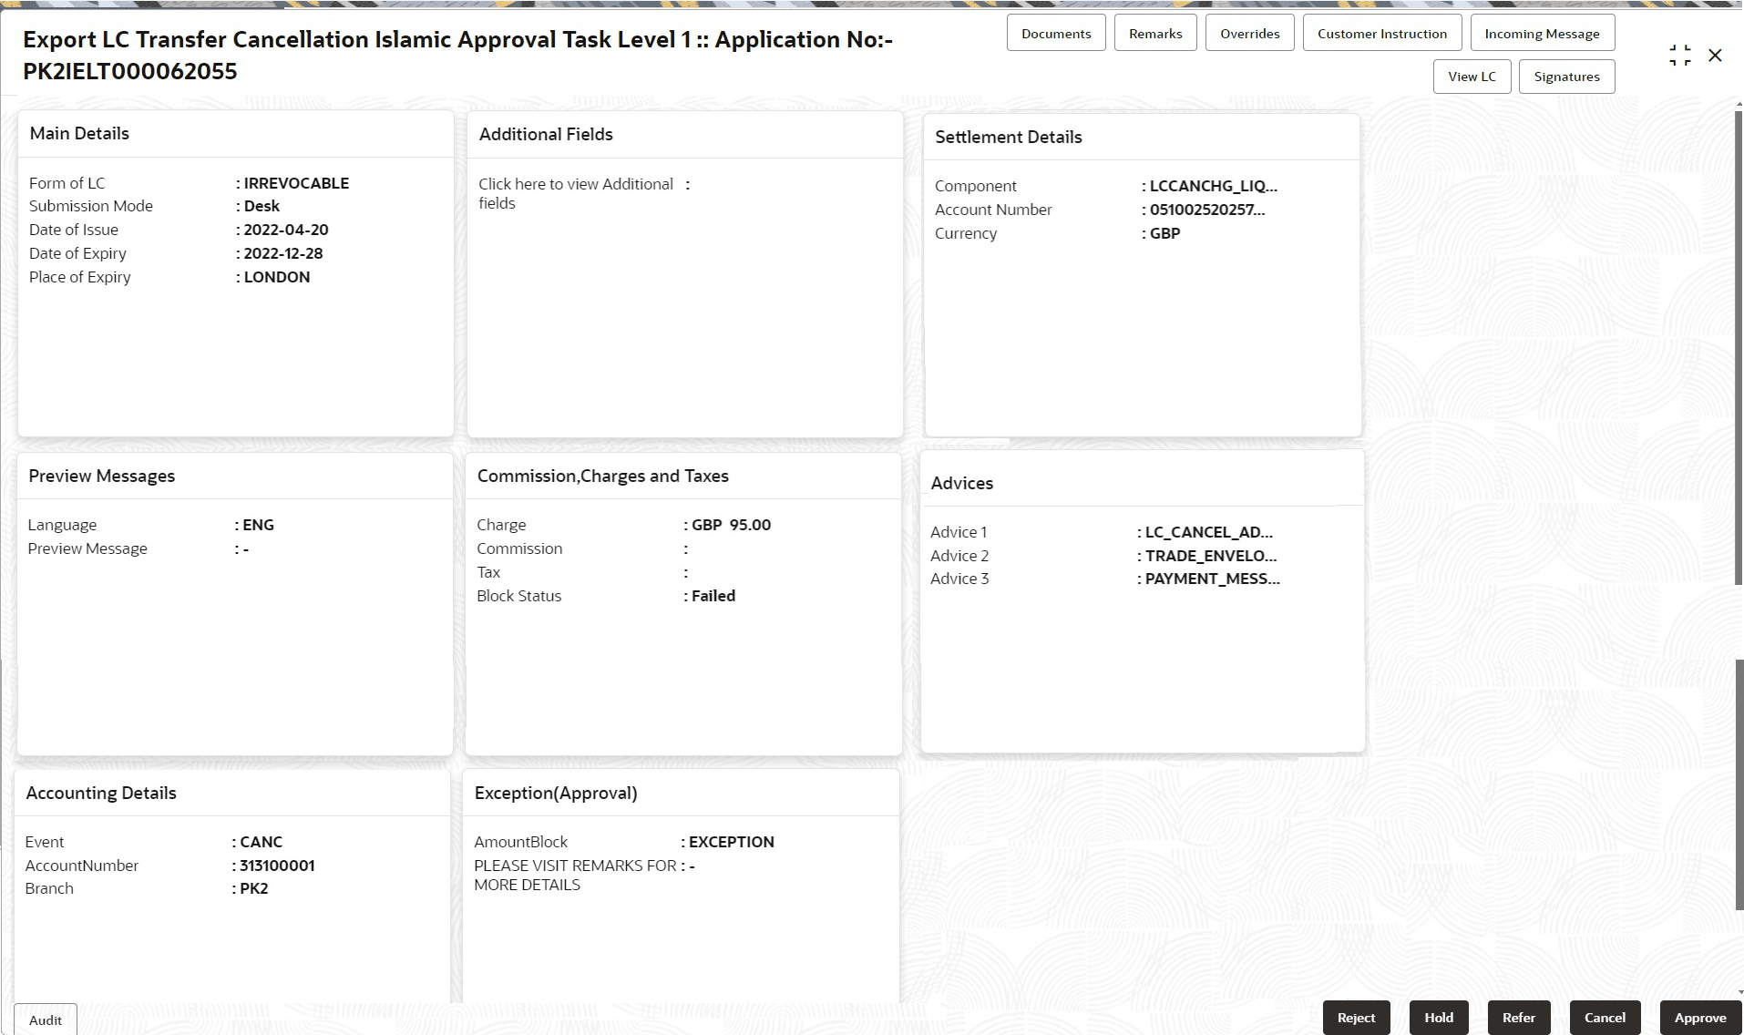This screenshot has height=1035, width=1744.
Task: Check the Incoming Message
Action: [1542, 32]
